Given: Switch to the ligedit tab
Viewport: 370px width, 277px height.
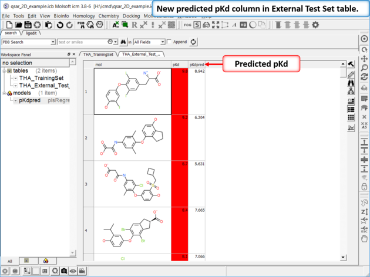Looking at the screenshot, I should coord(31,33).
